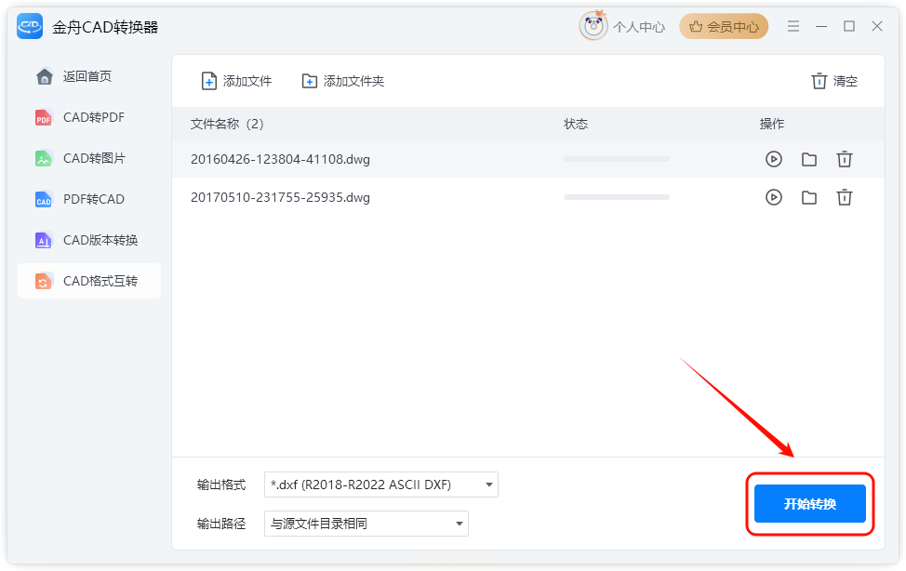Screen dimensions: 906x571
Task: Delete 20170510-231755-25935.dwg with trash icon
Action: tap(845, 197)
